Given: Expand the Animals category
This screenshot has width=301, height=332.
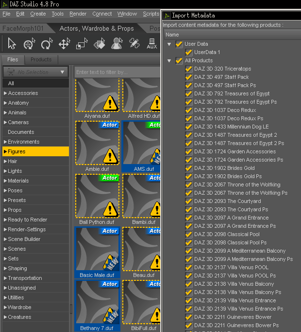Looking at the screenshot, I should (x=5, y=112).
